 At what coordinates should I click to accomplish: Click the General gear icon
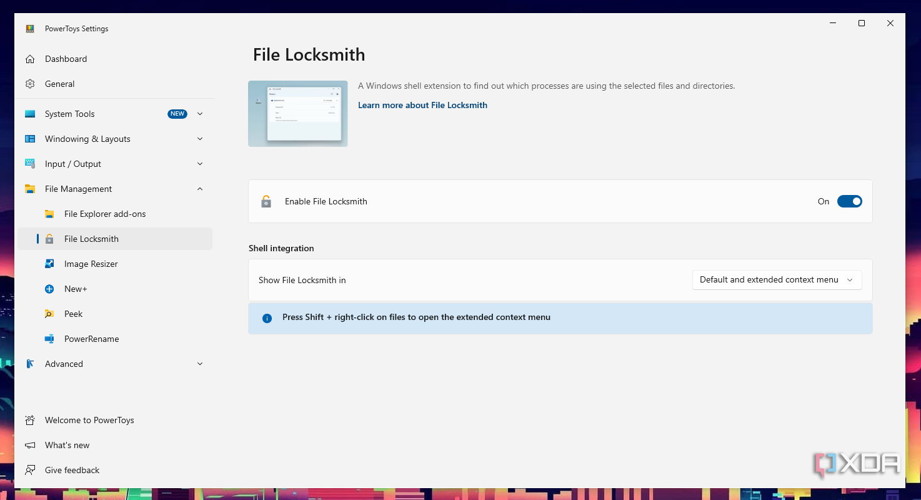pos(30,84)
